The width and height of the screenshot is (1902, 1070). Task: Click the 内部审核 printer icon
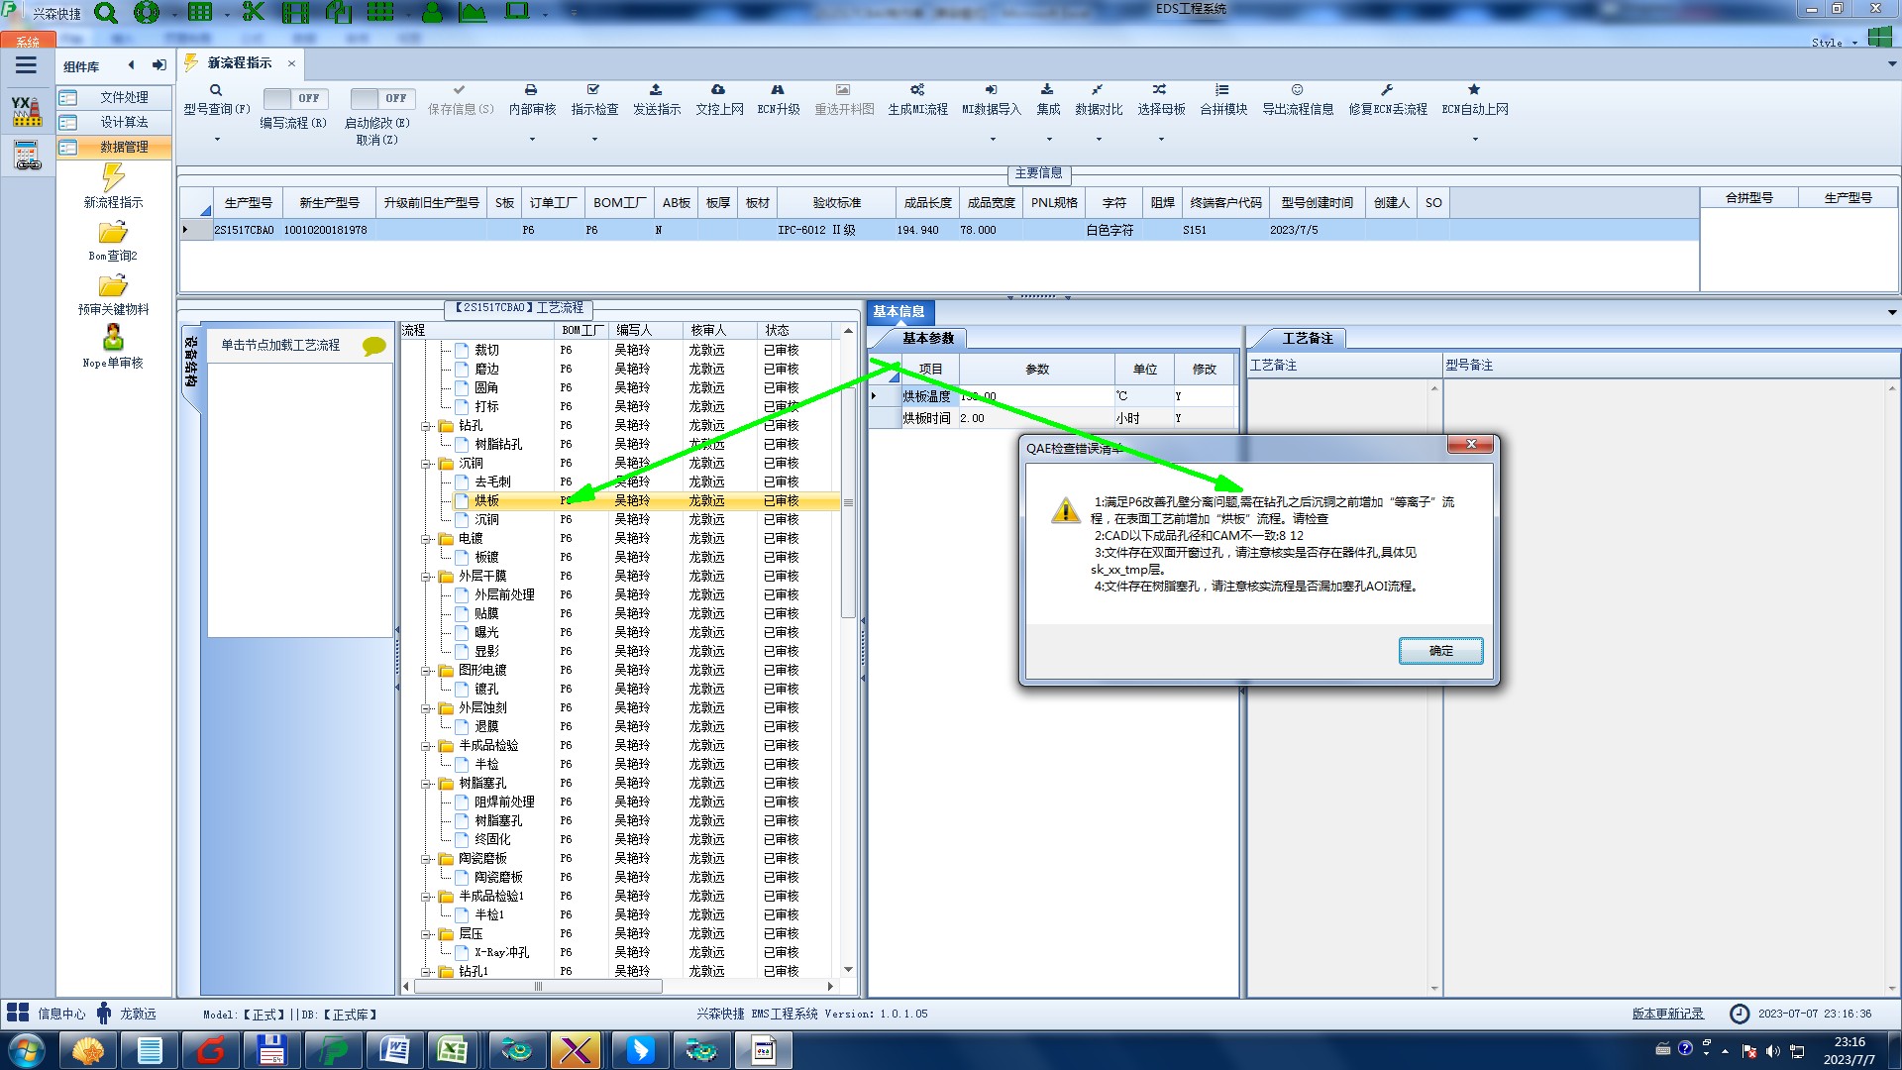pos(531,90)
